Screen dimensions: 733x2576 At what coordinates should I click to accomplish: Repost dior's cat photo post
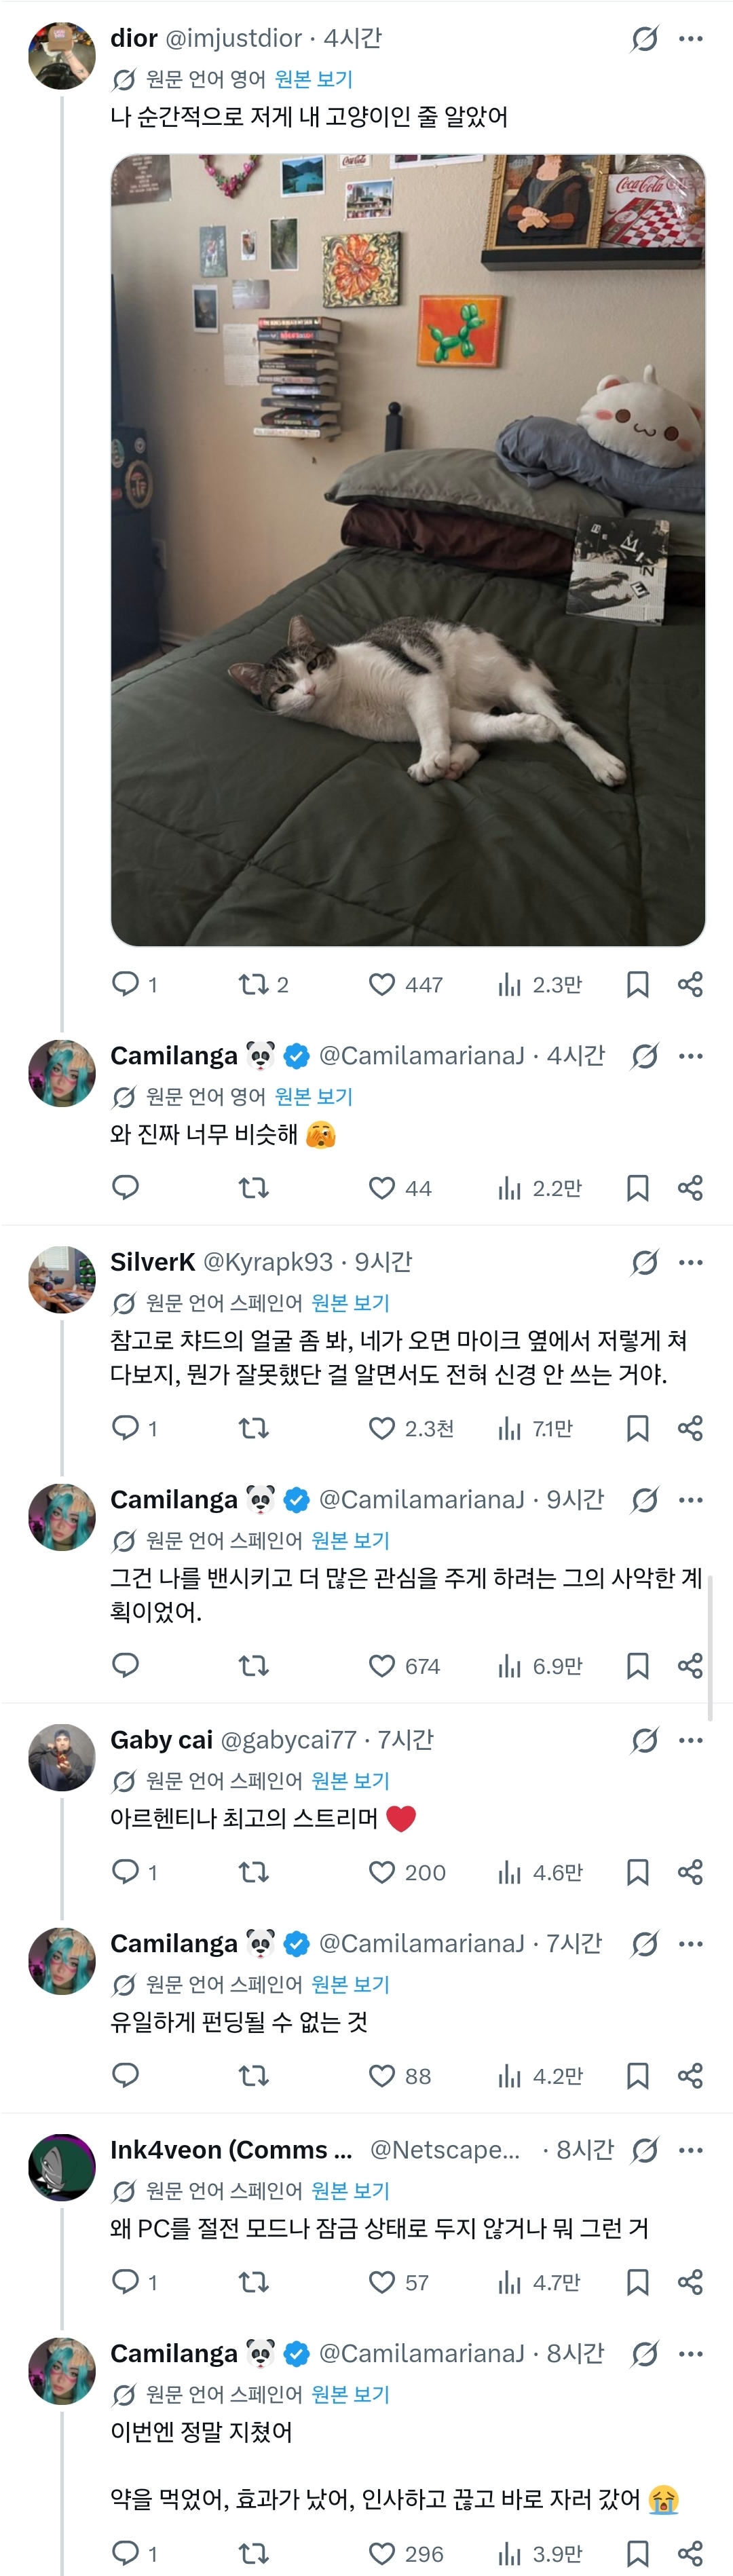click(253, 985)
